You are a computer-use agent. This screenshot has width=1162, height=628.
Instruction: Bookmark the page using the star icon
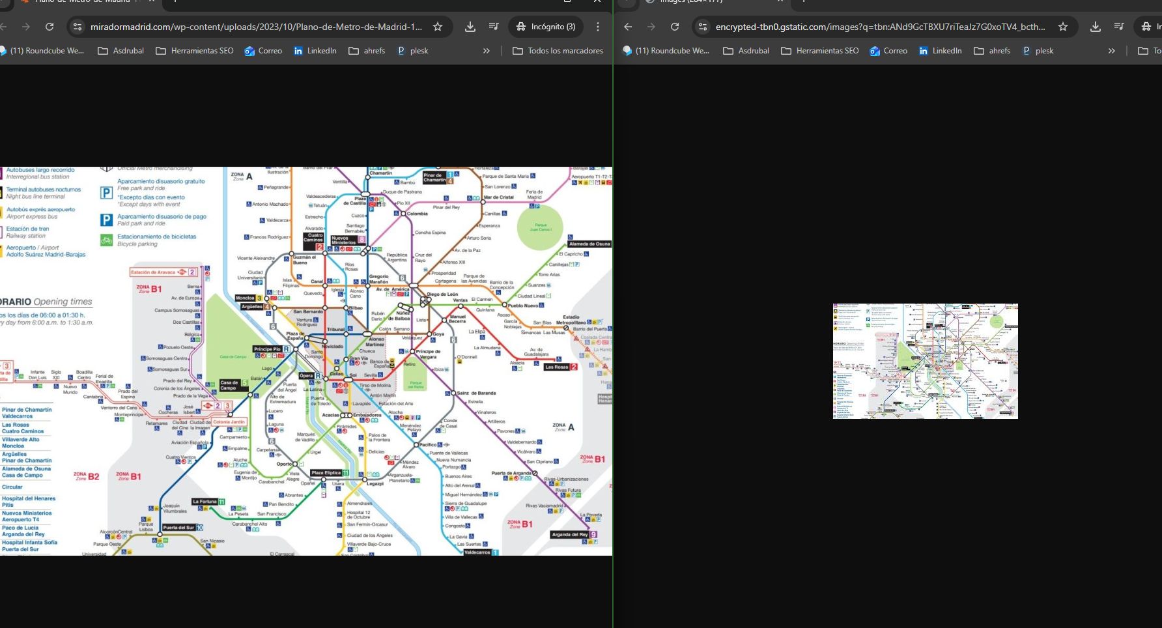(x=438, y=27)
